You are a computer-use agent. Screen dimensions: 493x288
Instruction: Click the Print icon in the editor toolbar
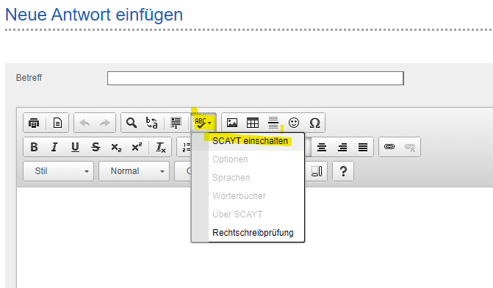tap(34, 123)
